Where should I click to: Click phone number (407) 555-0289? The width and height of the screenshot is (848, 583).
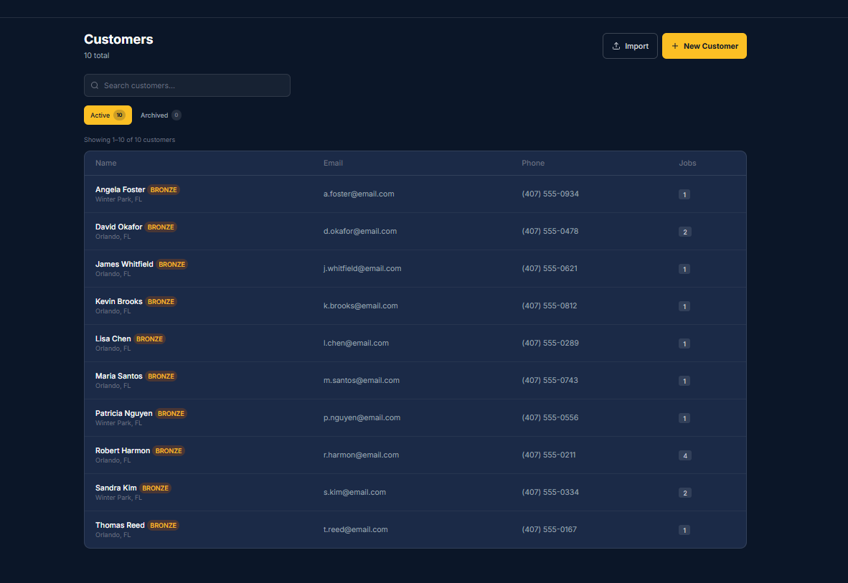tap(550, 343)
